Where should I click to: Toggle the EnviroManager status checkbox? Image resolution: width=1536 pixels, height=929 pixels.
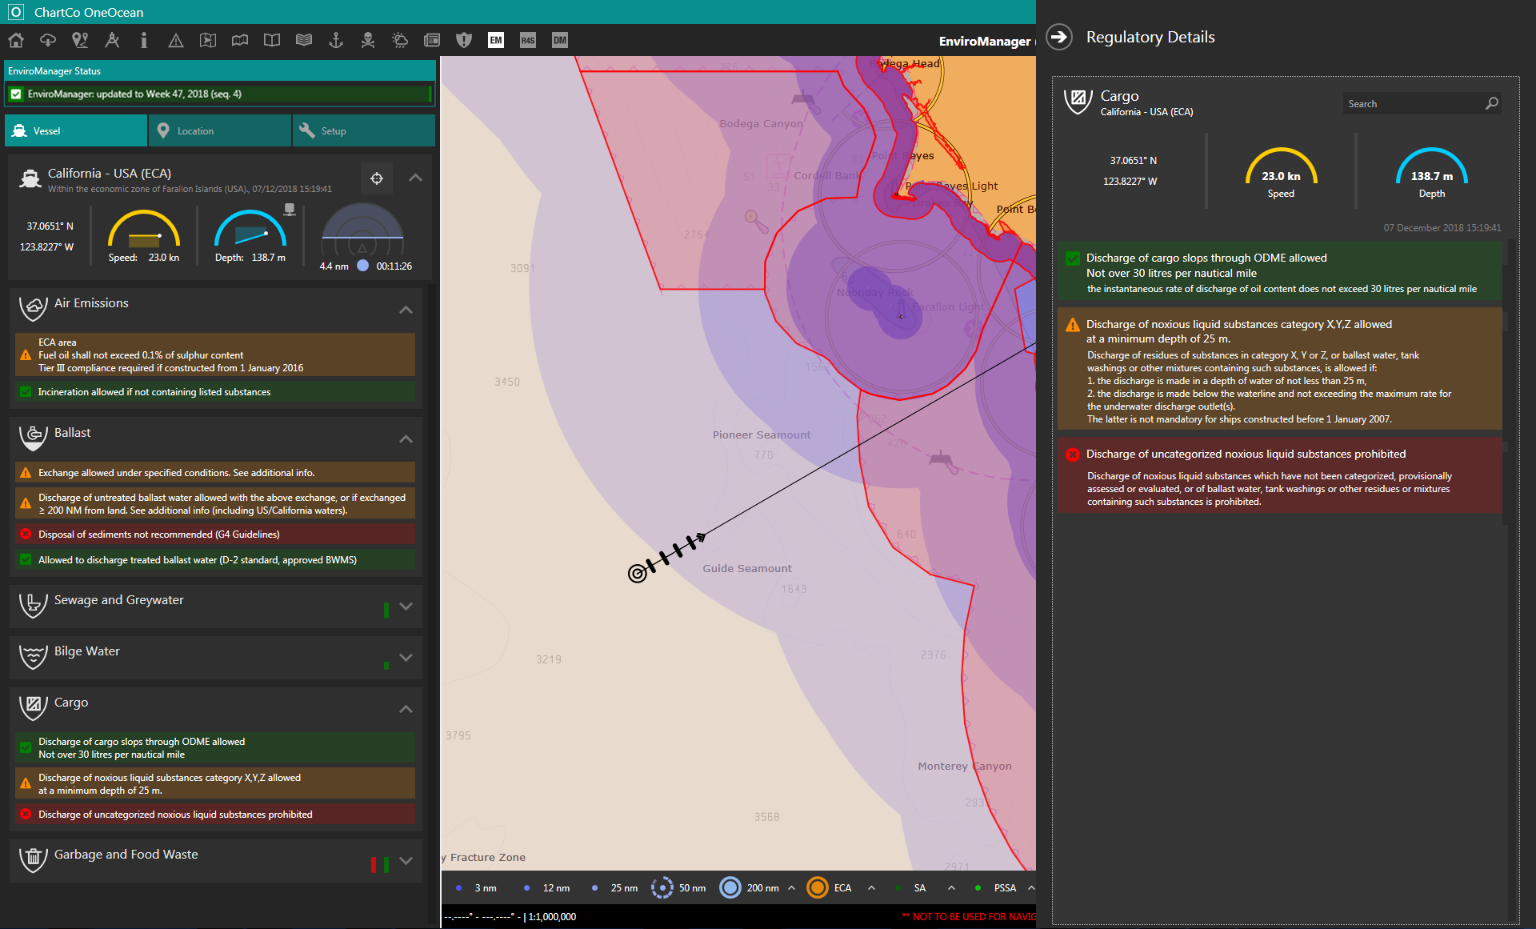point(20,94)
